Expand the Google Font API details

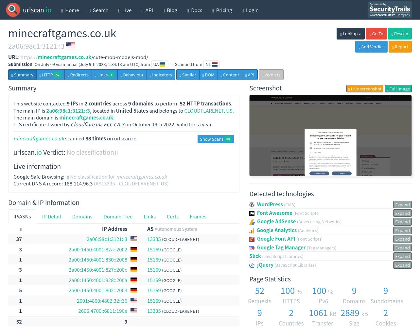[x=402, y=239]
